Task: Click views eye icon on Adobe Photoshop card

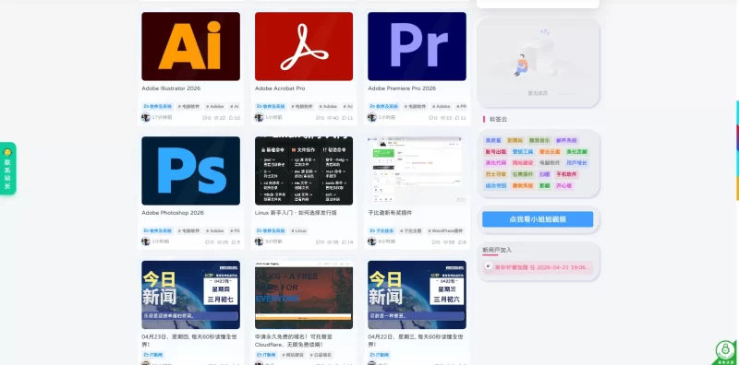Action: point(219,242)
